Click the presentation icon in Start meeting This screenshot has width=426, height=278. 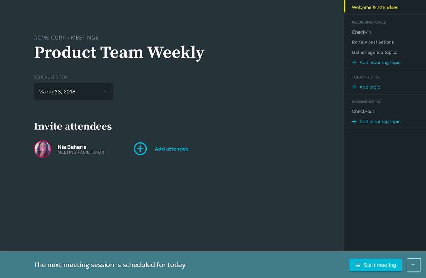(x=358, y=265)
